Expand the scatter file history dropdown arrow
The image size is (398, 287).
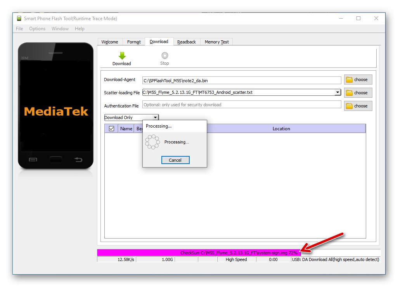click(337, 92)
